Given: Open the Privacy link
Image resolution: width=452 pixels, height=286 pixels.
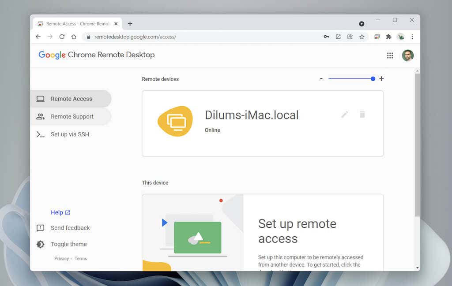Looking at the screenshot, I should coord(62,258).
